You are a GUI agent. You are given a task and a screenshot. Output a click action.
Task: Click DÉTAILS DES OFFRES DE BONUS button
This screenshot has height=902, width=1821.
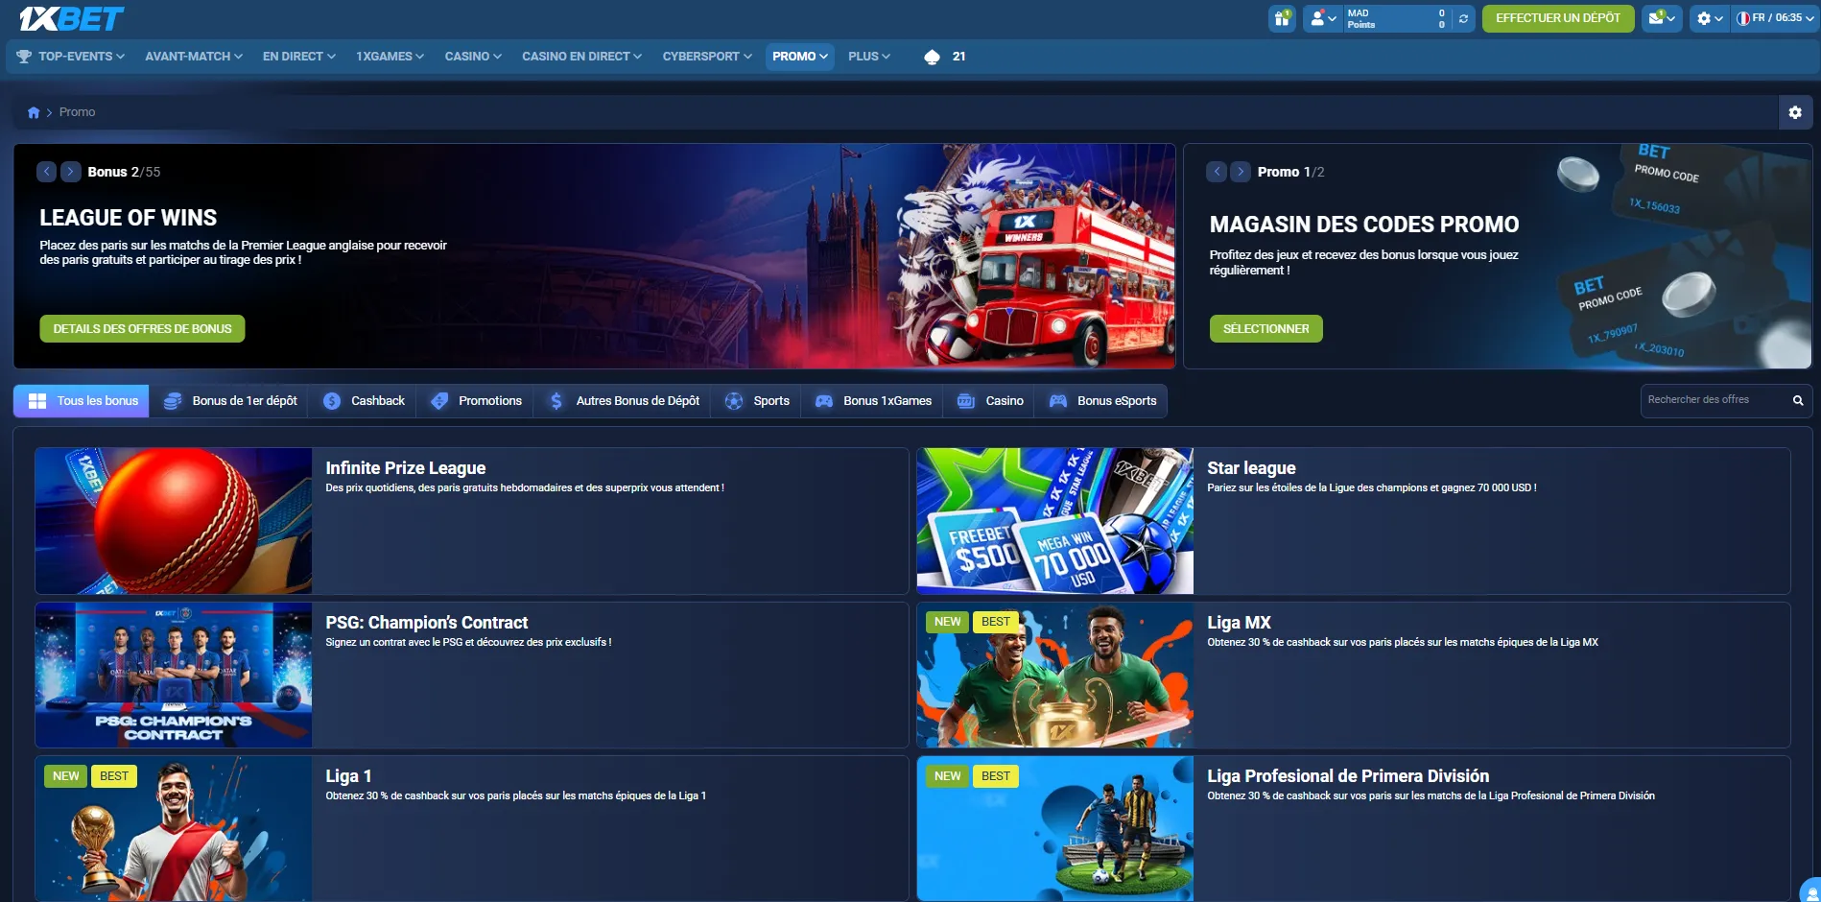click(142, 328)
